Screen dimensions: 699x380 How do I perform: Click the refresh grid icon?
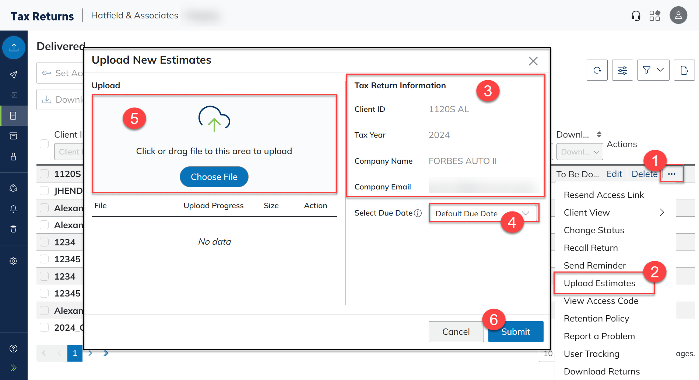[597, 70]
